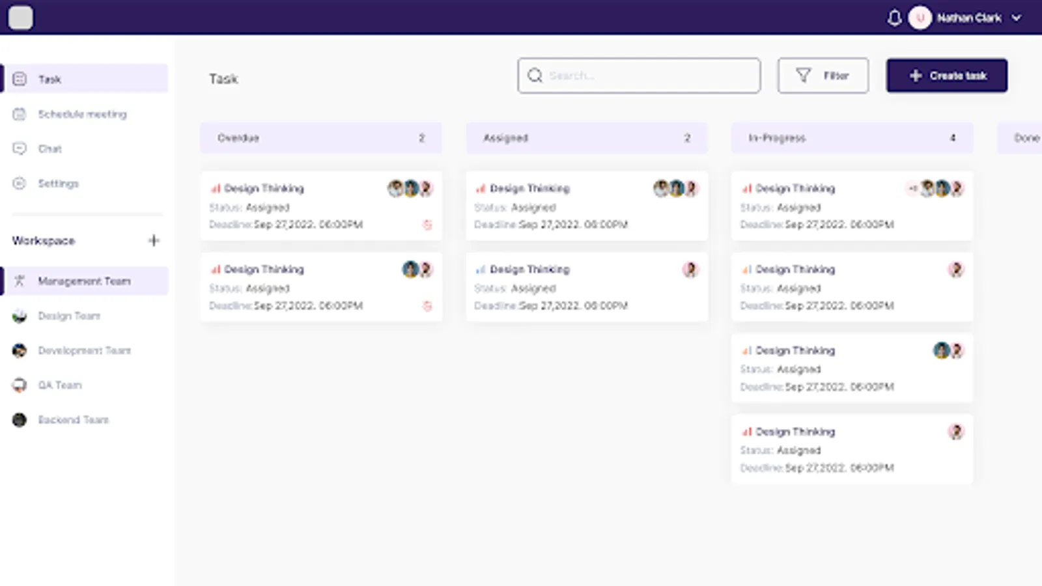Click the two avatars on third In-Progress card
This screenshot has height=586, width=1042.
click(x=949, y=350)
